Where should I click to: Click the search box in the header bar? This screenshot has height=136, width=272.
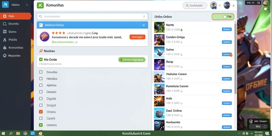coord(195,6)
